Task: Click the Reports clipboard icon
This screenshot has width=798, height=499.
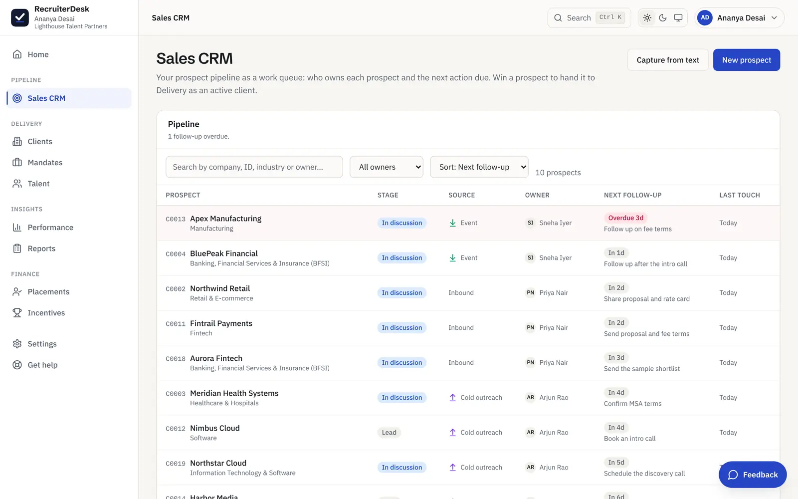Action: point(17,249)
